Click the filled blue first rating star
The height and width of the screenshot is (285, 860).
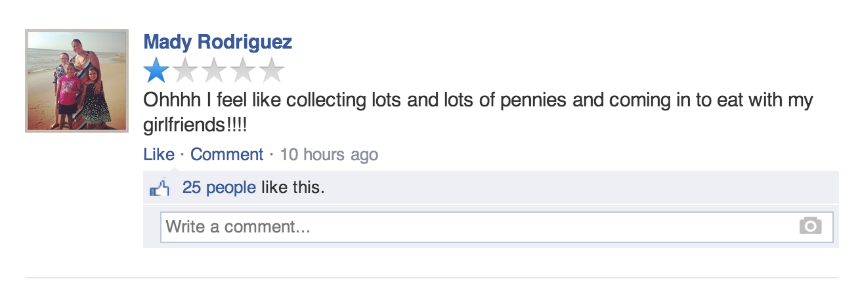point(157,70)
